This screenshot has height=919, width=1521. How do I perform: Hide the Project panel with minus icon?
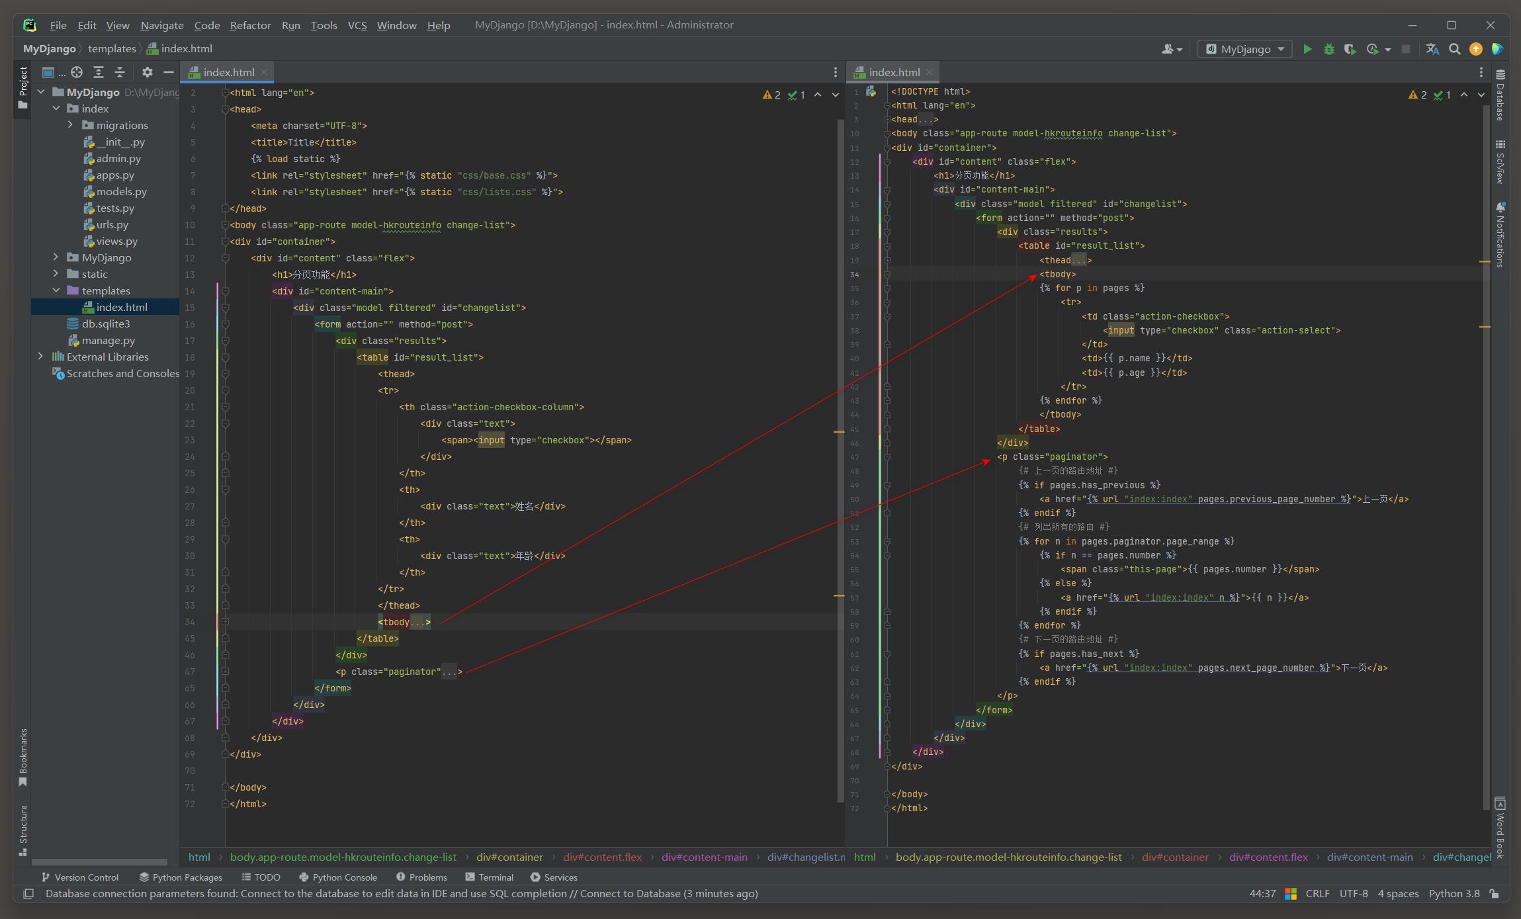[169, 72]
